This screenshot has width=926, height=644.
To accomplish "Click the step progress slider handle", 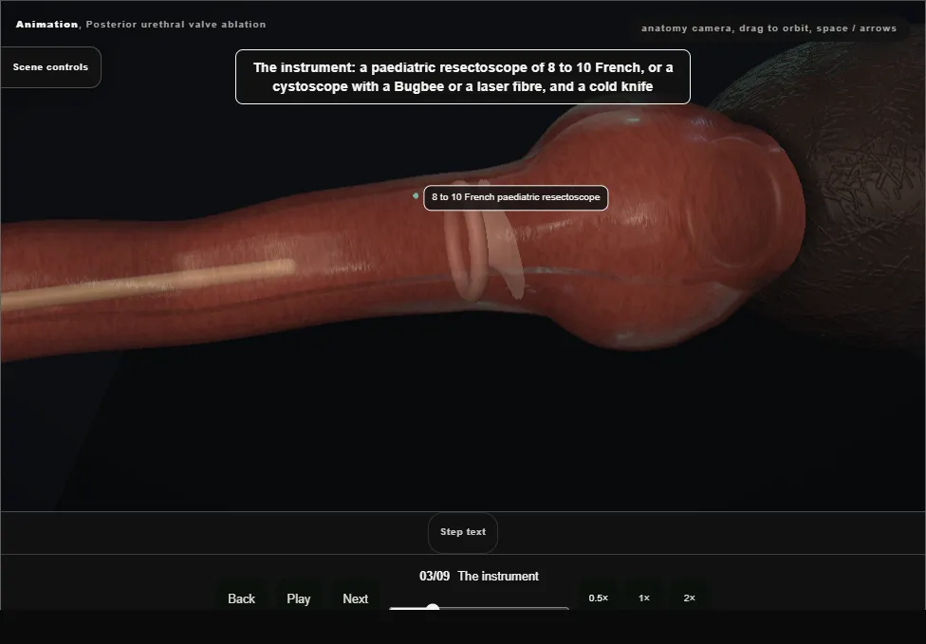I will pyautogui.click(x=433, y=607).
